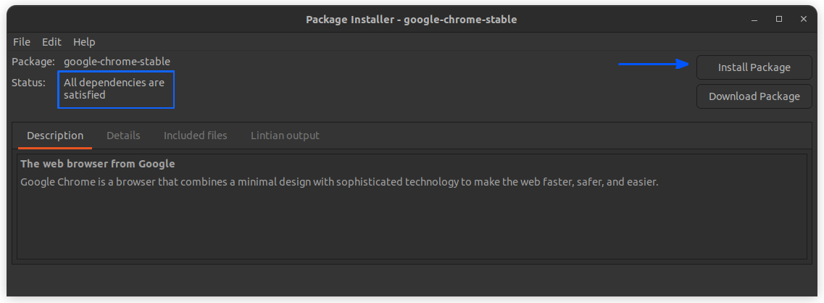View the Lintian output tab

tap(285, 136)
